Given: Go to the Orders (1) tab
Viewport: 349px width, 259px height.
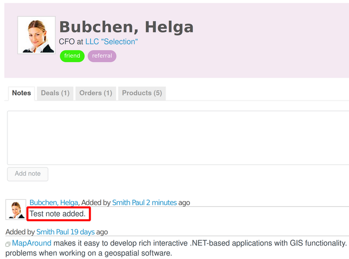Looking at the screenshot, I should pos(96,93).
